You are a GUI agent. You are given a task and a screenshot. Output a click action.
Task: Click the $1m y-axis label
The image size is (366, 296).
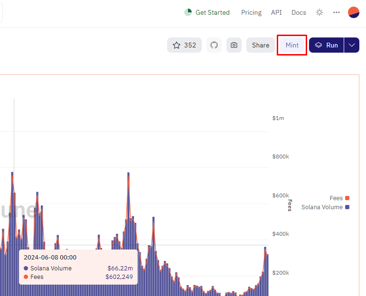click(x=278, y=118)
